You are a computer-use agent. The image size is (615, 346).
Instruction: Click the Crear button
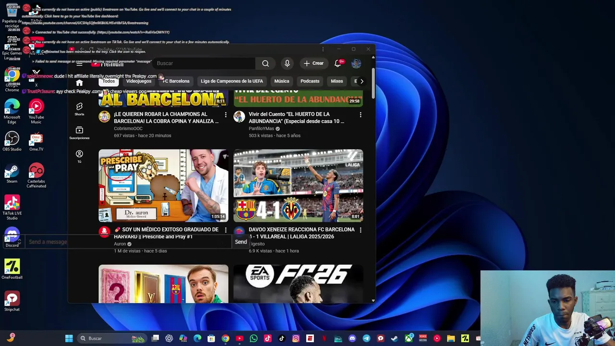pyautogui.click(x=313, y=63)
